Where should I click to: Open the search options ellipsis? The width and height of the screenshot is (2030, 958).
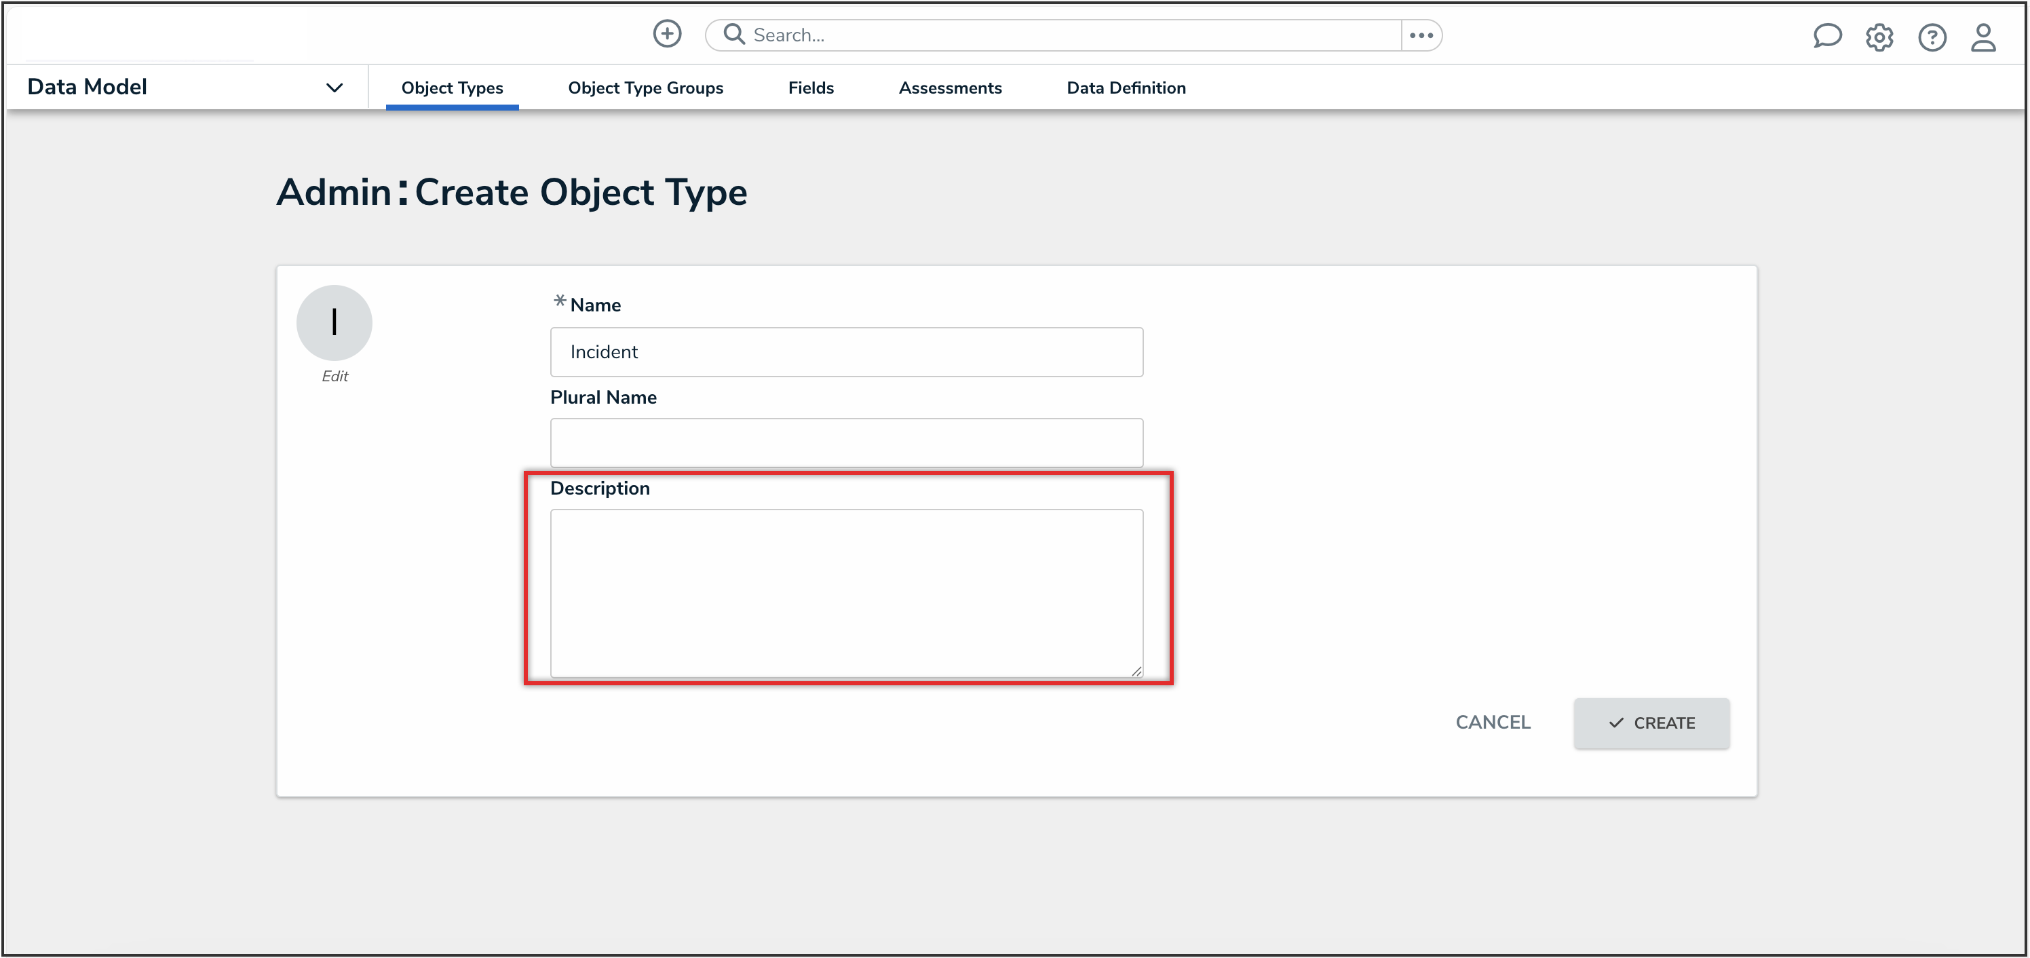[x=1421, y=35]
